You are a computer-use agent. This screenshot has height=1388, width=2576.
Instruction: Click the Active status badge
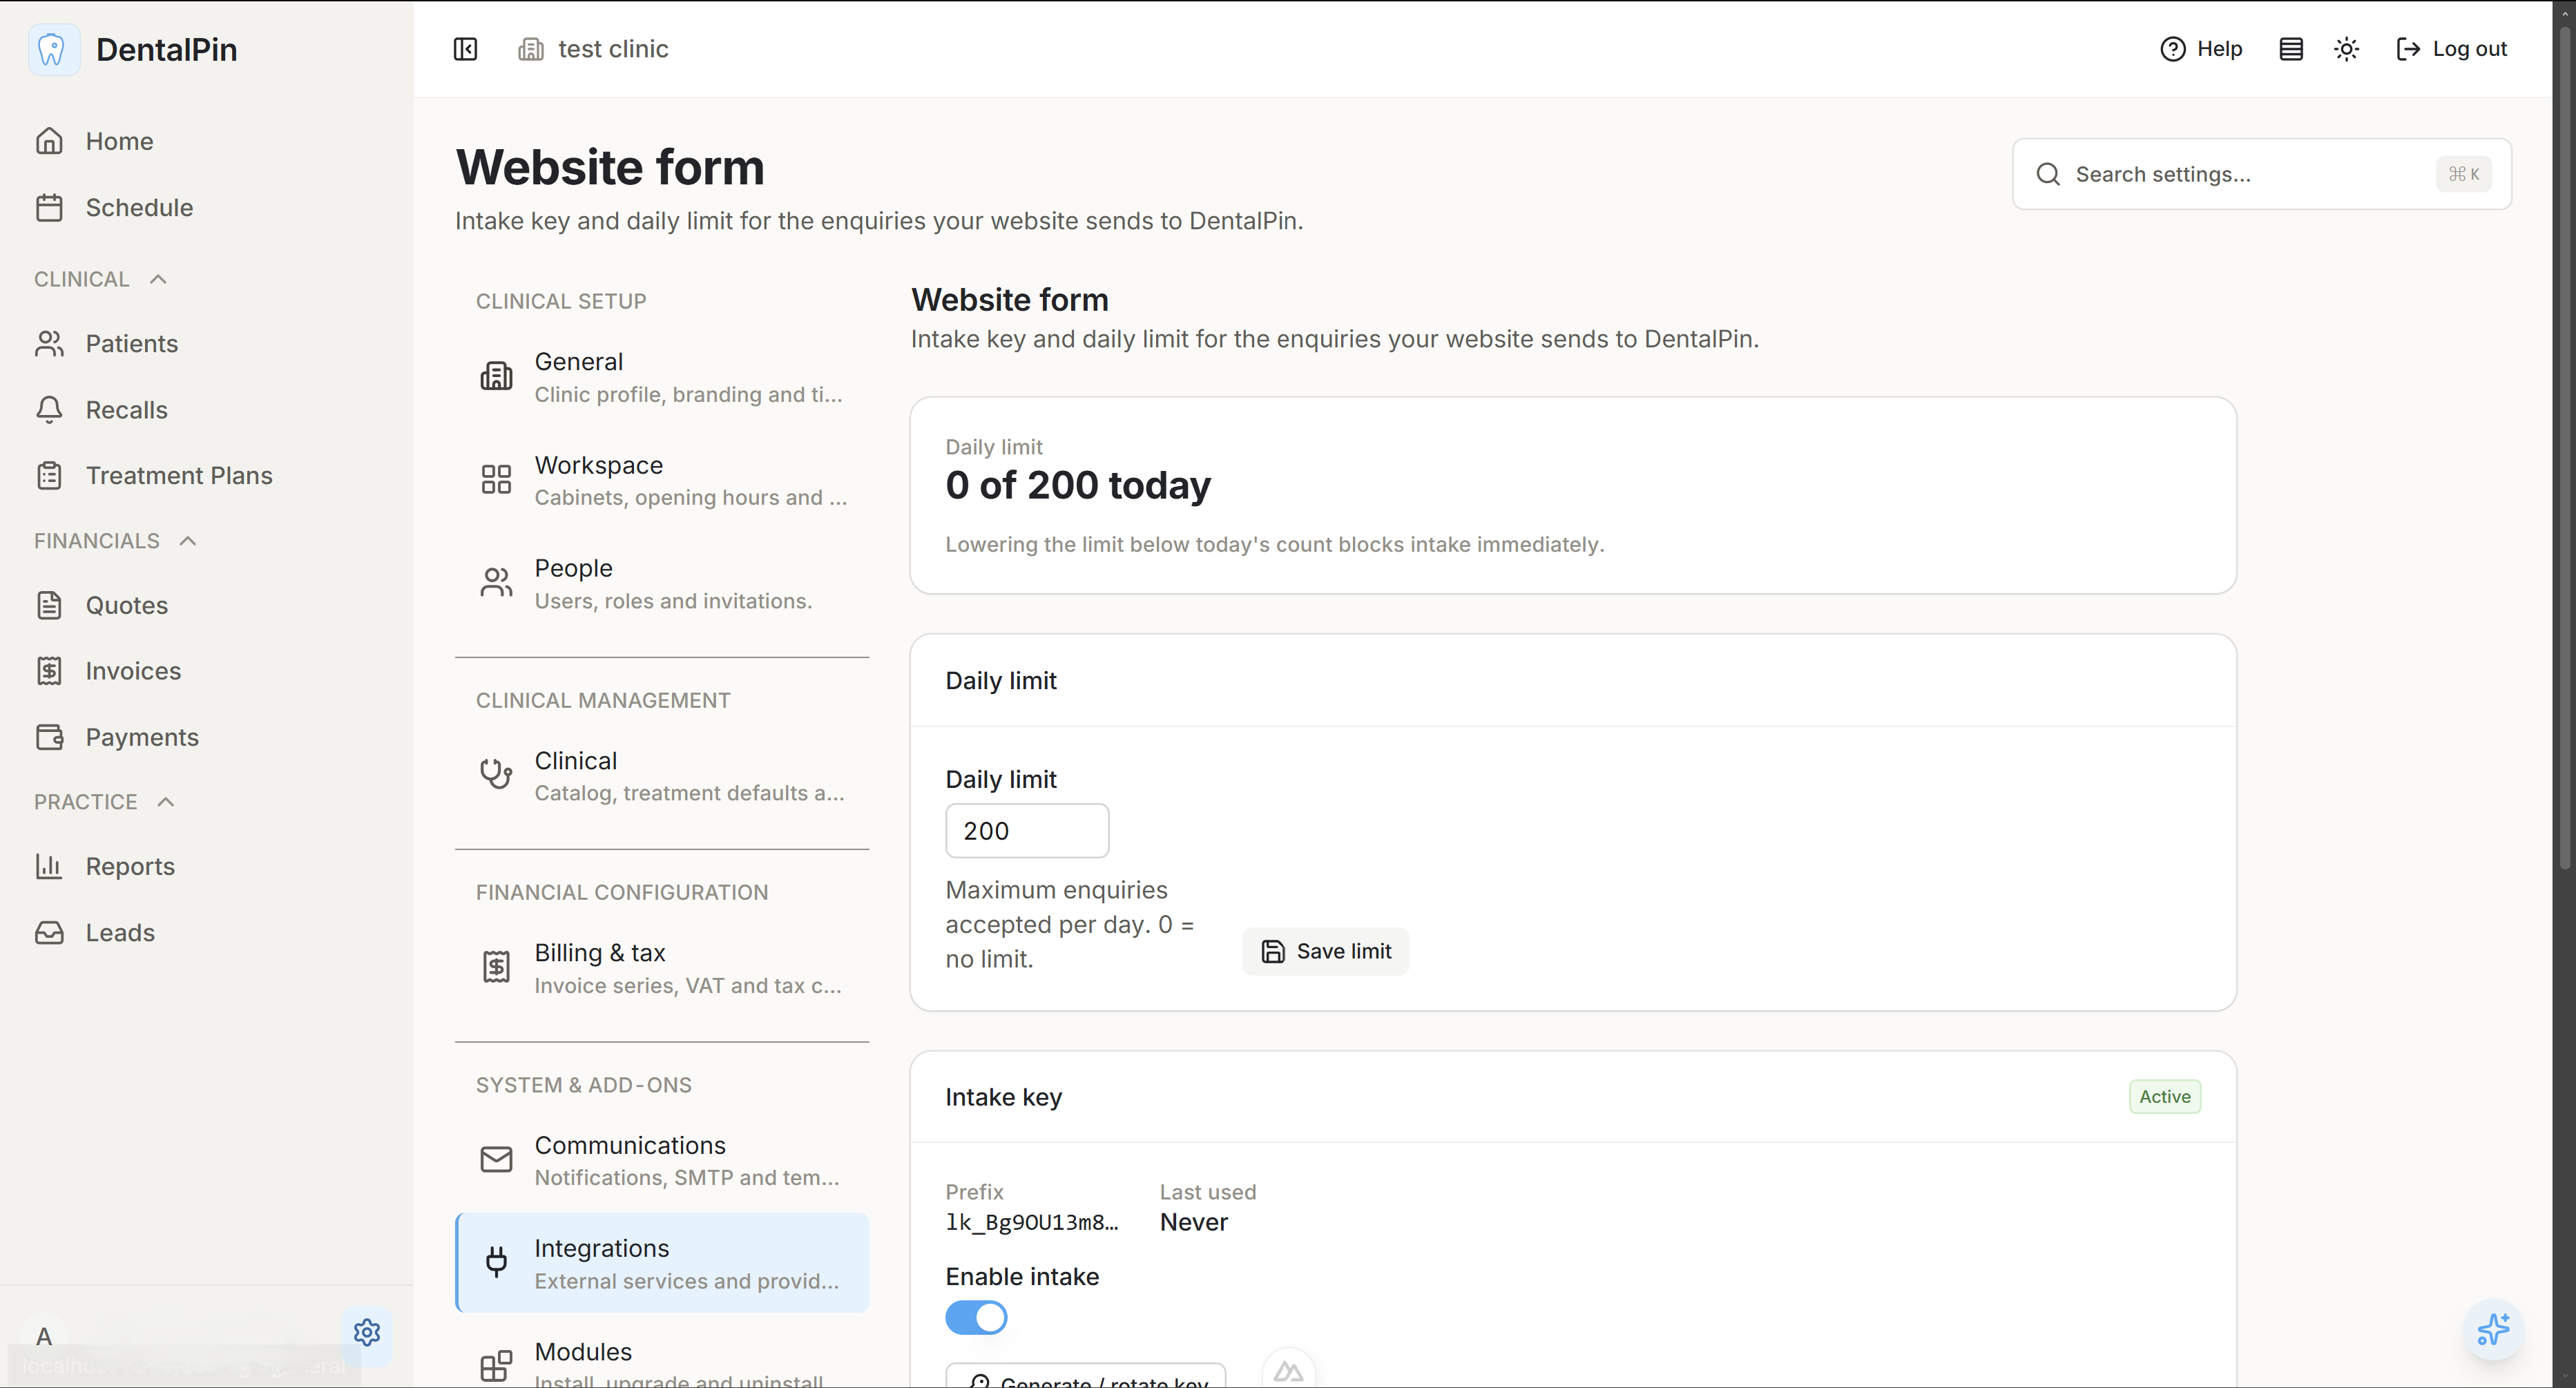2165,1097
